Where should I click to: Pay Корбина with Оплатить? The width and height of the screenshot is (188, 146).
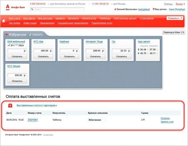pos(69,56)
